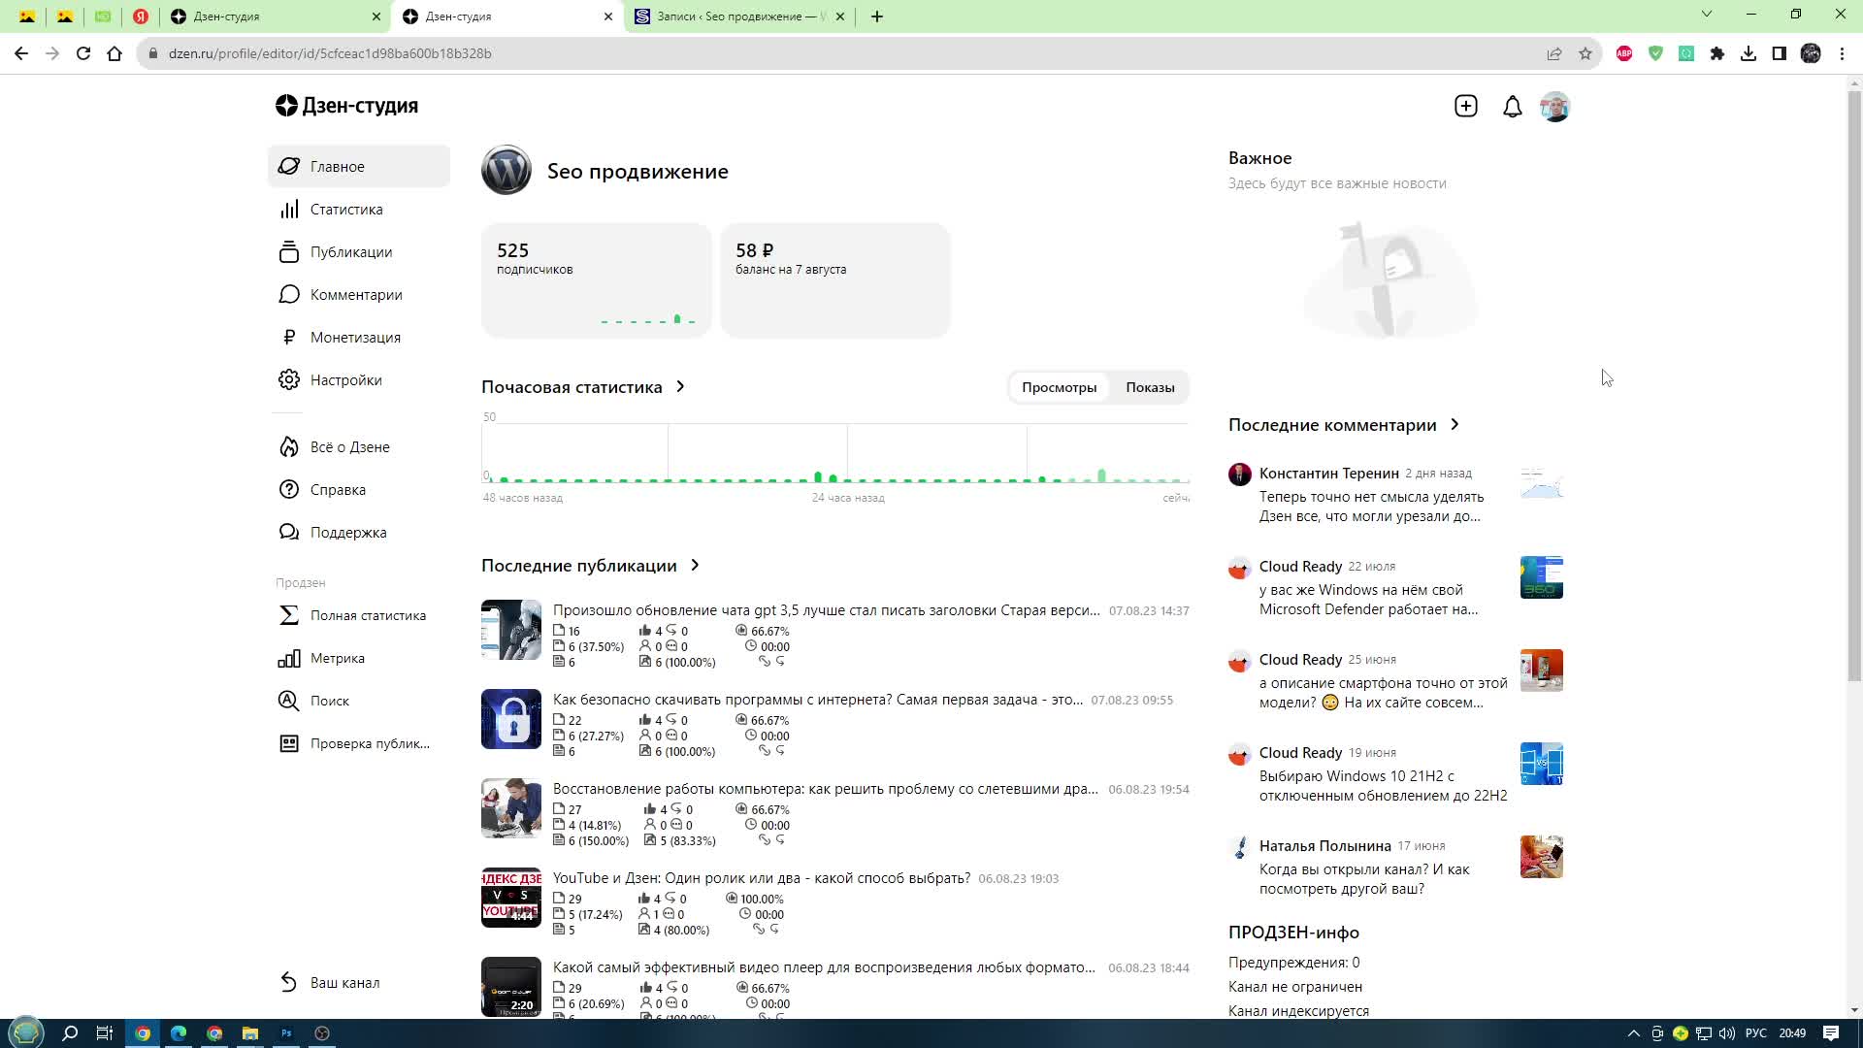Screen dimensions: 1863x1048
Task: Bookmark this page with the star icon
Action: pyautogui.click(x=1585, y=53)
